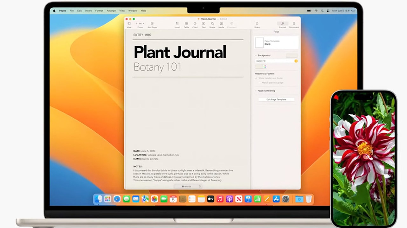
Task: Open Mail from the Dock
Action: click(136, 199)
